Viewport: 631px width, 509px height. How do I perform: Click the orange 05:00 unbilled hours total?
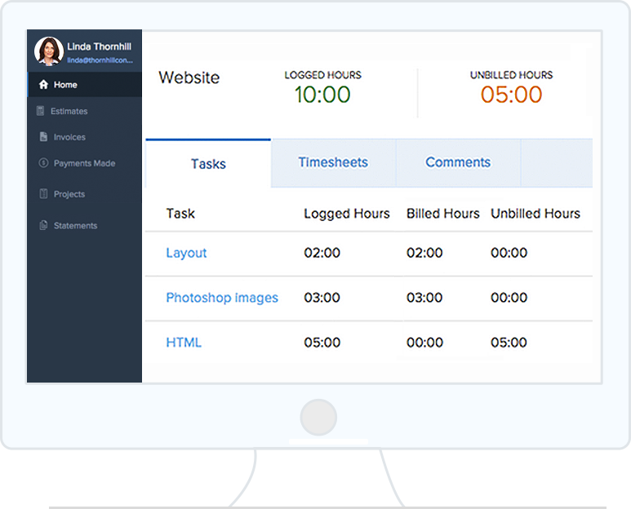pyautogui.click(x=512, y=95)
